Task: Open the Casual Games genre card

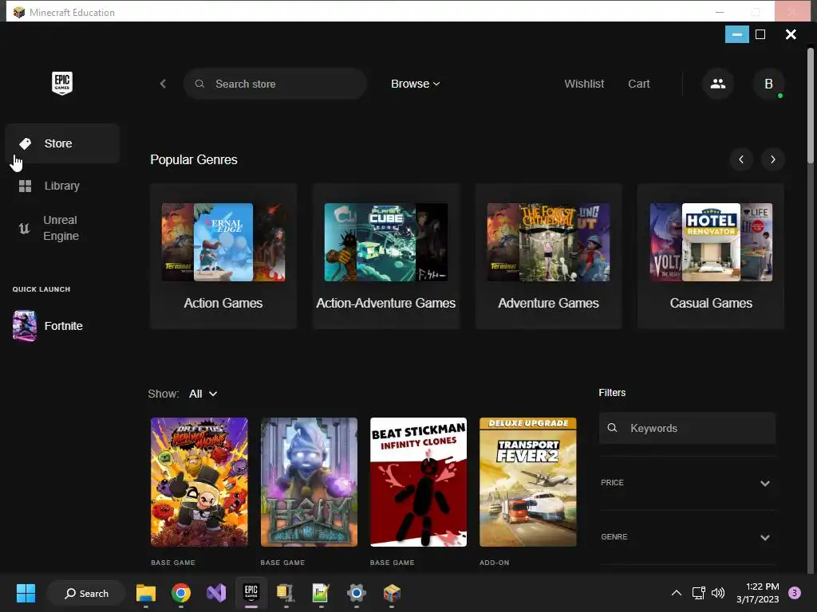Action: click(x=711, y=256)
